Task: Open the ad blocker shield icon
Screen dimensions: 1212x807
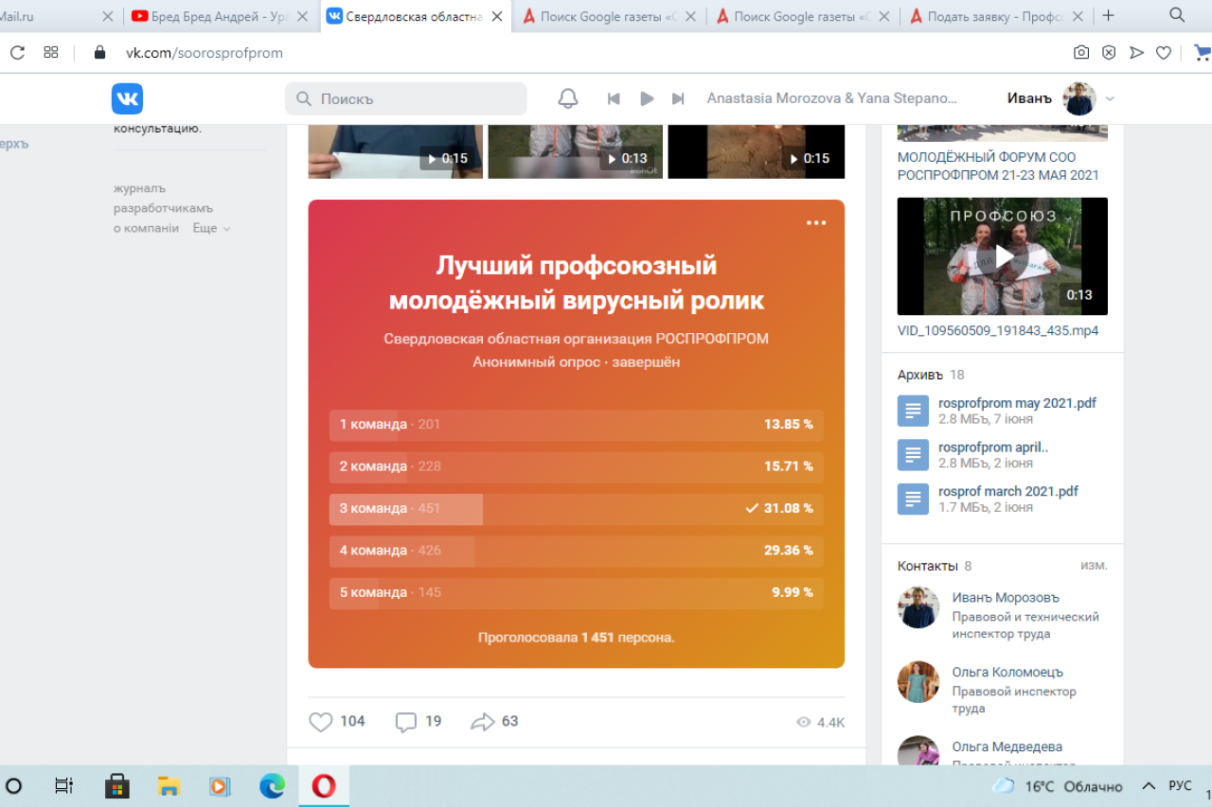Action: coord(1109,53)
